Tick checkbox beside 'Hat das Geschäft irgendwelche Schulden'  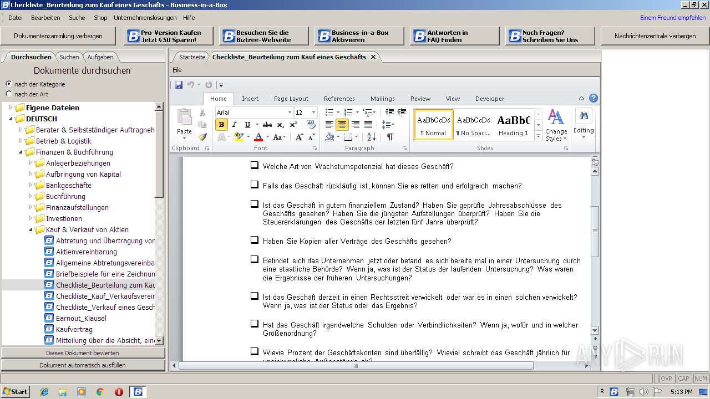[x=254, y=324]
